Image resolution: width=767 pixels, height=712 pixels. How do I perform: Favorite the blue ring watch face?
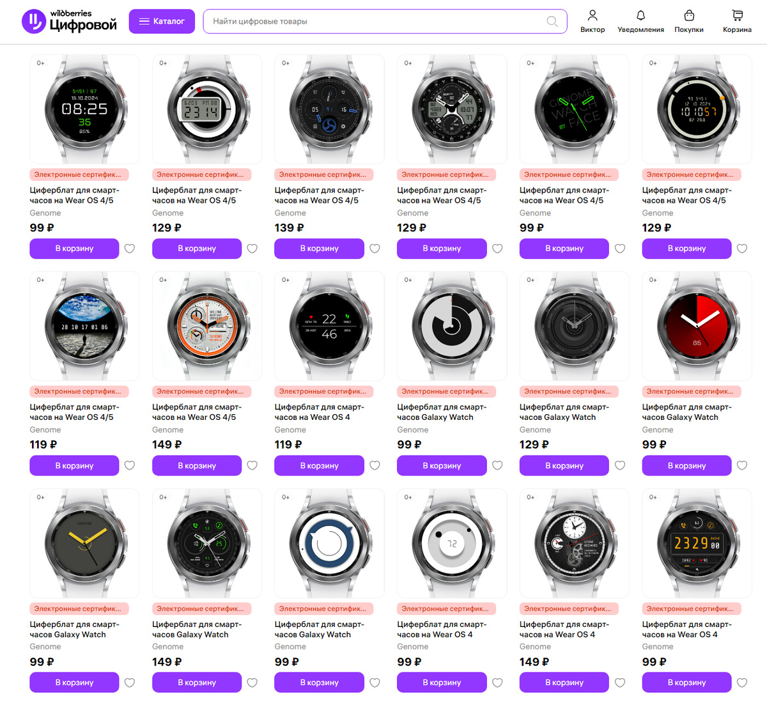[375, 683]
